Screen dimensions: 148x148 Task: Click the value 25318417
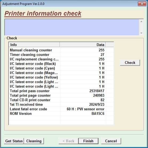[x=97, y=91]
